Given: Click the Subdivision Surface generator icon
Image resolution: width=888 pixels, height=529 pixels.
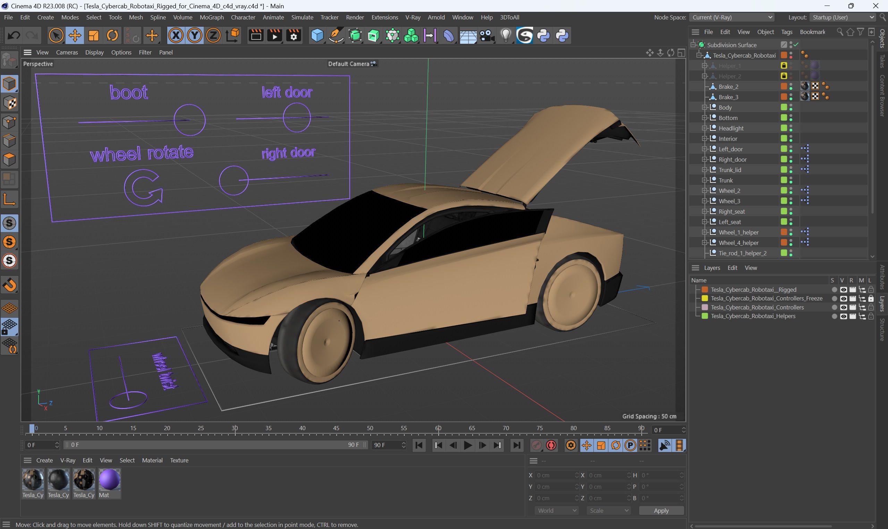Looking at the screenshot, I should click(355, 35).
